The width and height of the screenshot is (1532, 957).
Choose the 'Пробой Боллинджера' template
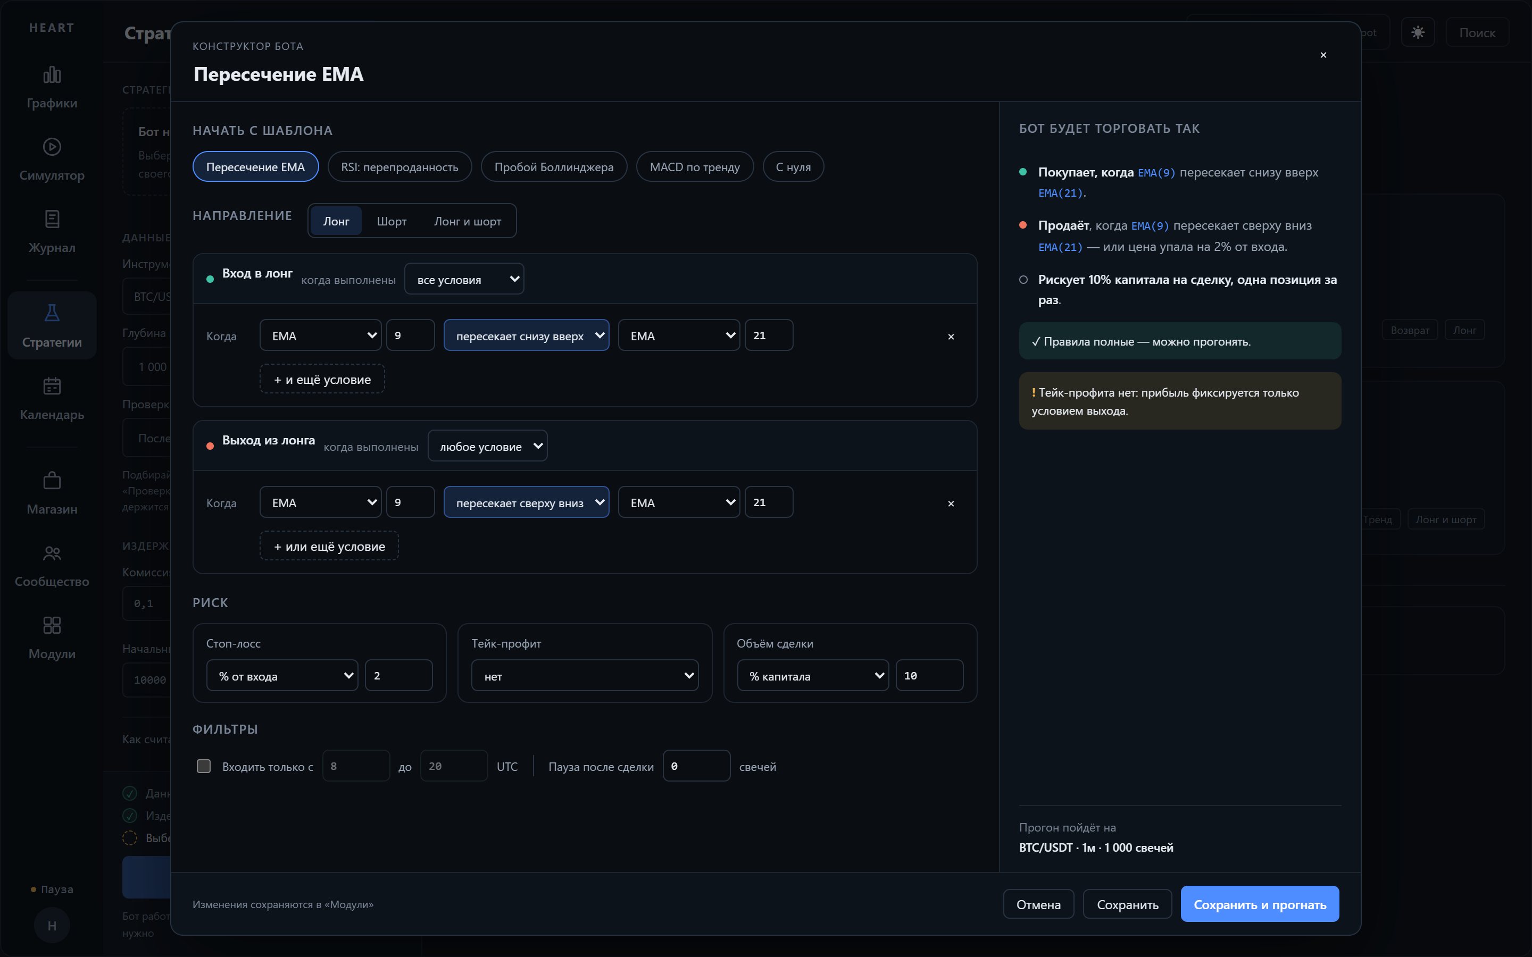[554, 167]
